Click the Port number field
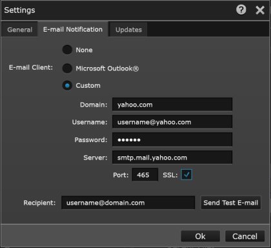This screenshot has height=248, width=271. point(145,175)
